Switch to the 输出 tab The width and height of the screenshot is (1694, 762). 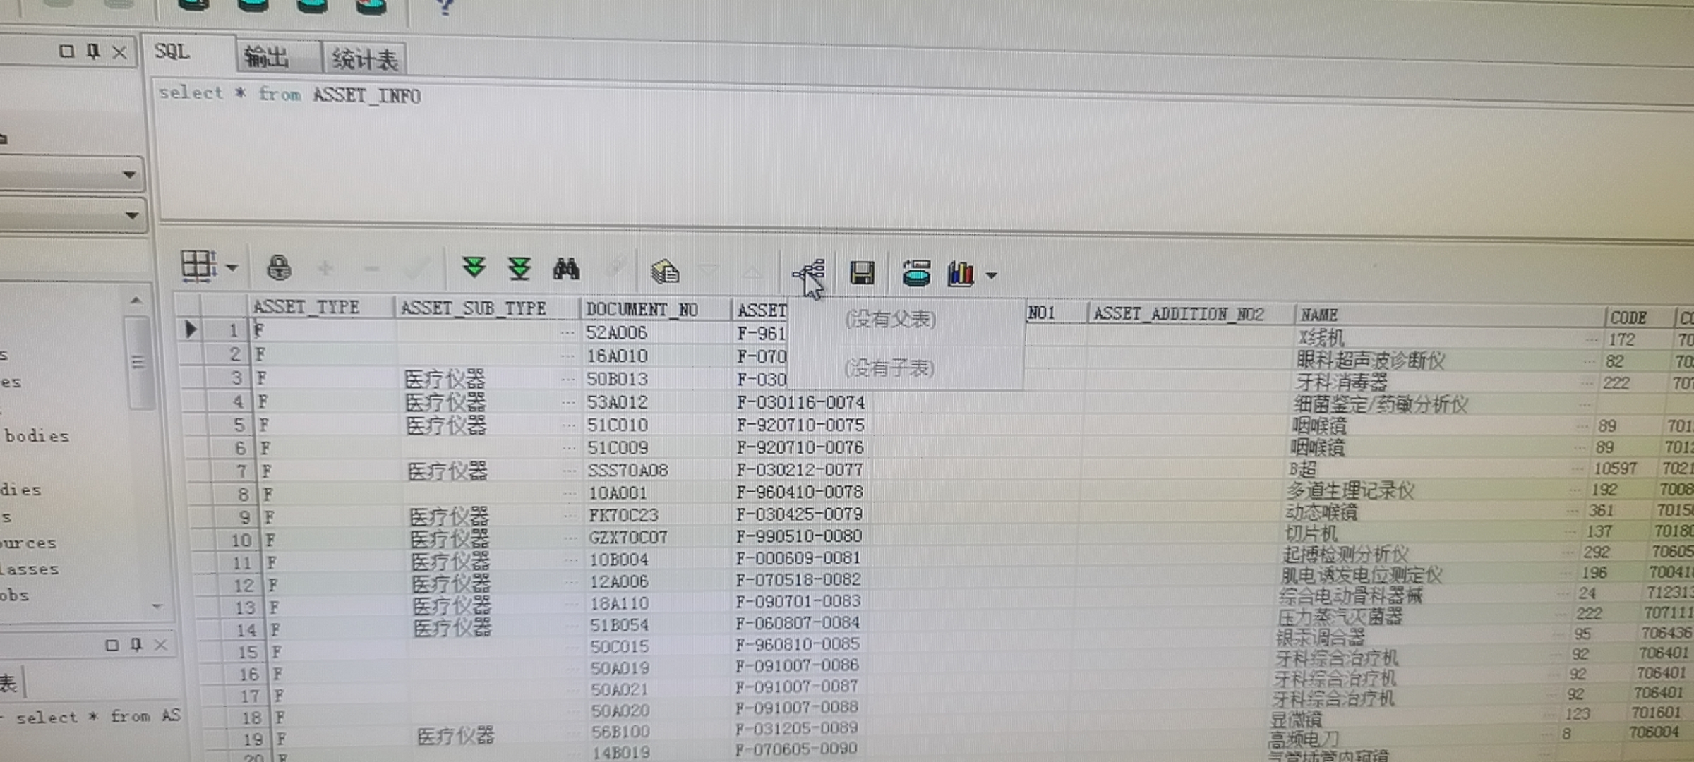click(266, 56)
